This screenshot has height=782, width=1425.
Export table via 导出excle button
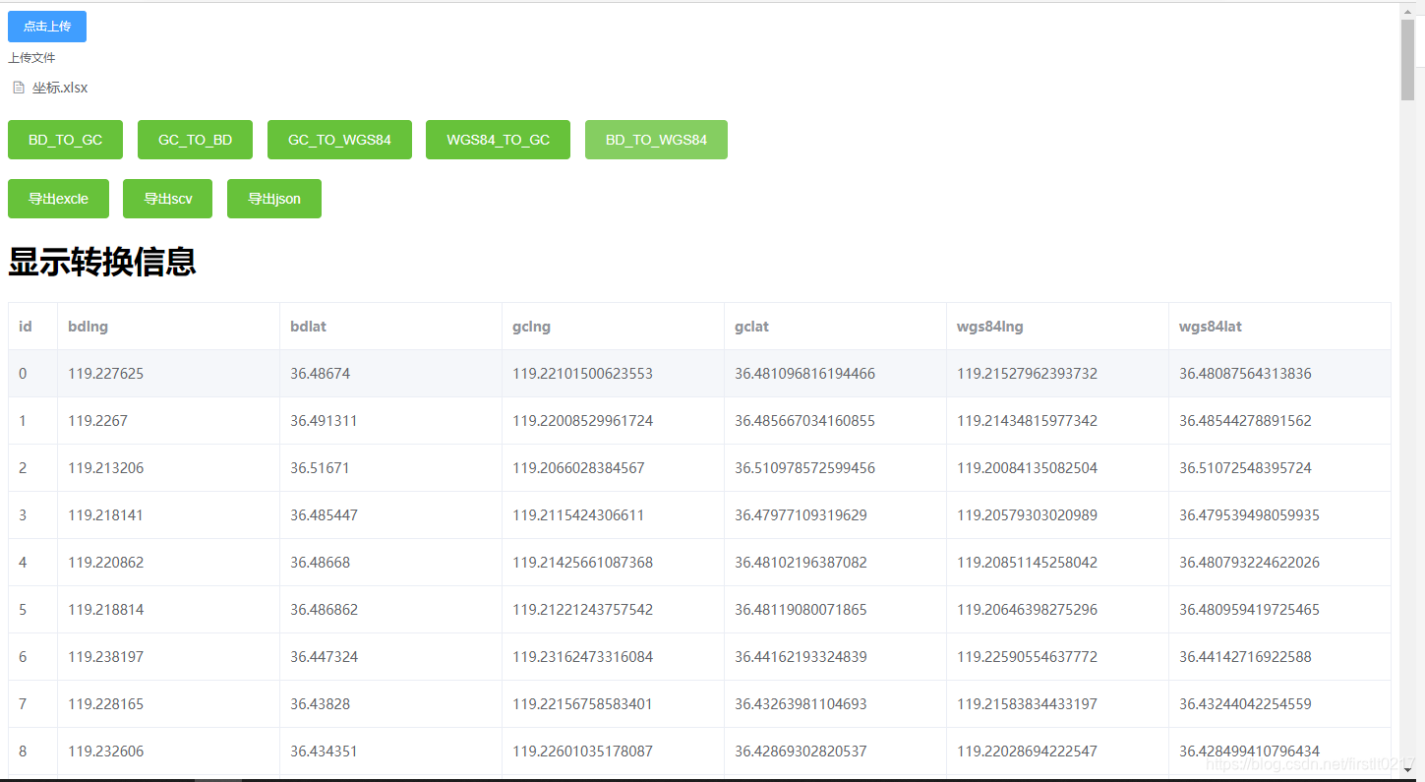click(58, 199)
